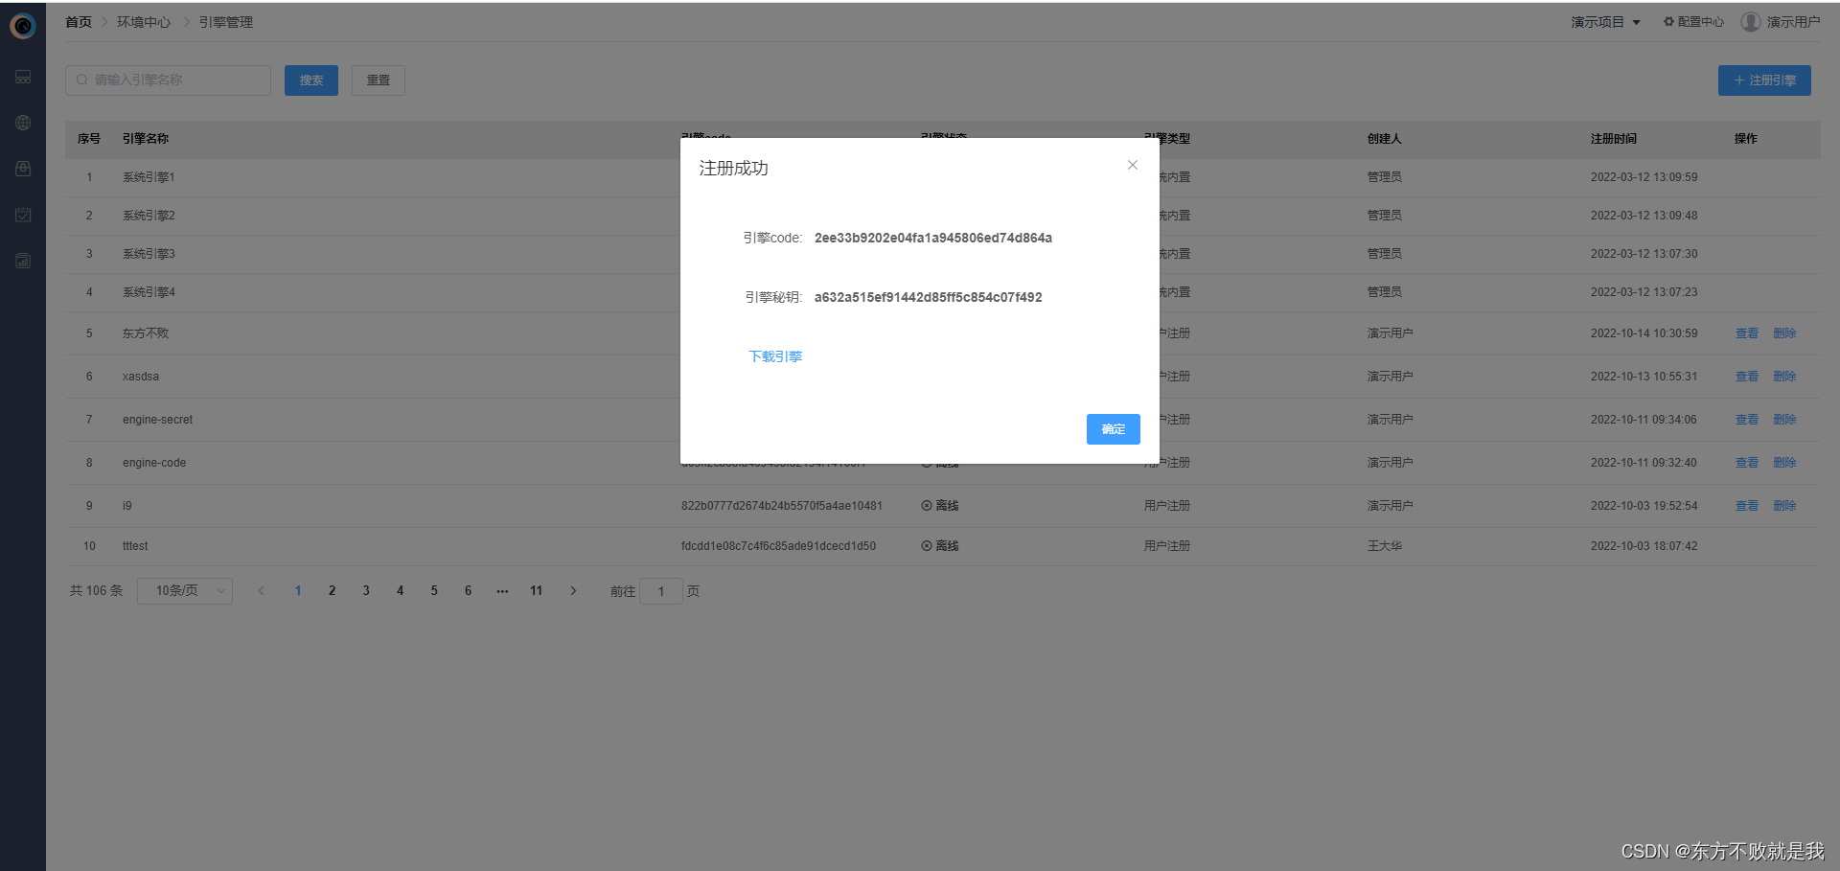Viewport: 1840px width, 871px height.
Task: Select the globe environment icon in sidebar
Action: [x=23, y=123]
